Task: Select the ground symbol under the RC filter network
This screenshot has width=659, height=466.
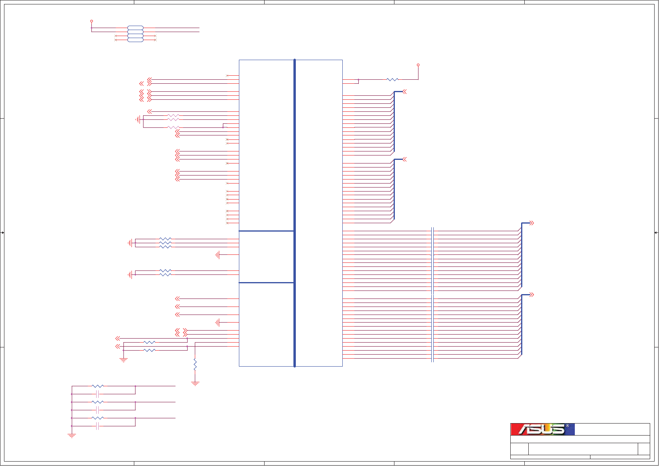Action: [72, 436]
